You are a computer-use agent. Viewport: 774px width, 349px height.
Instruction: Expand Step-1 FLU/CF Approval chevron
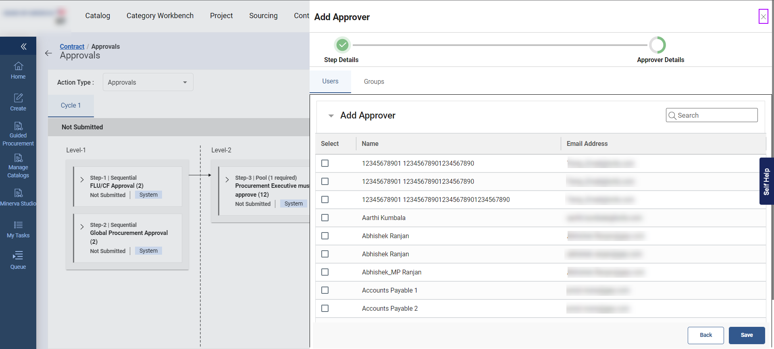click(x=82, y=180)
